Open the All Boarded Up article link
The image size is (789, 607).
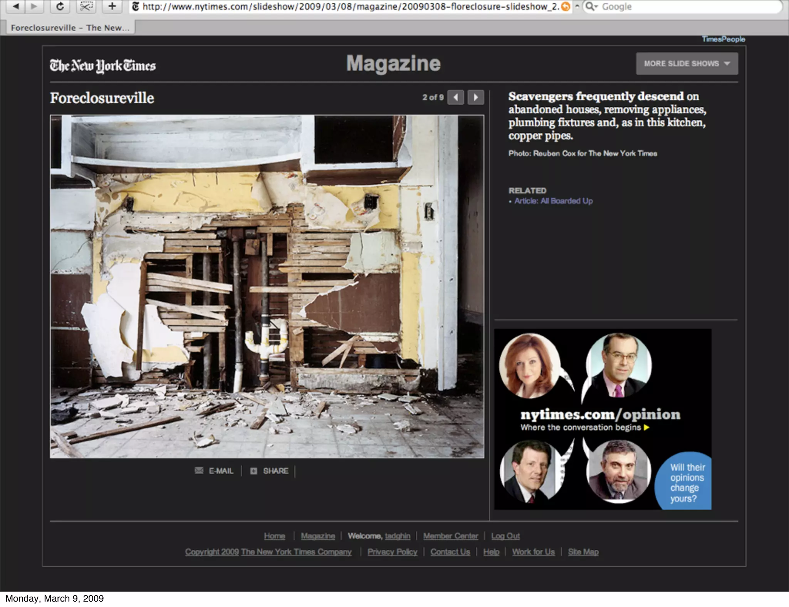[553, 201]
